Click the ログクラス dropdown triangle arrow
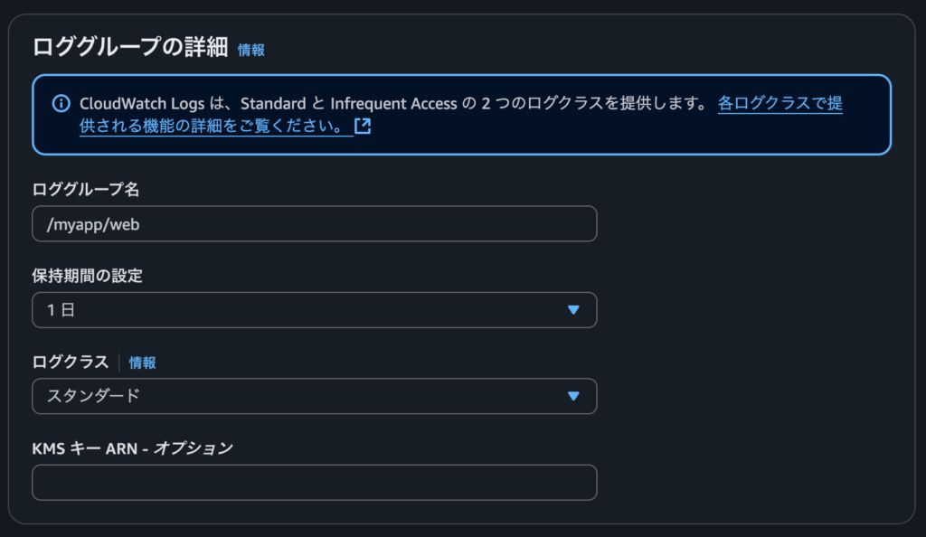The width and height of the screenshot is (926, 537). coord(572,396)
